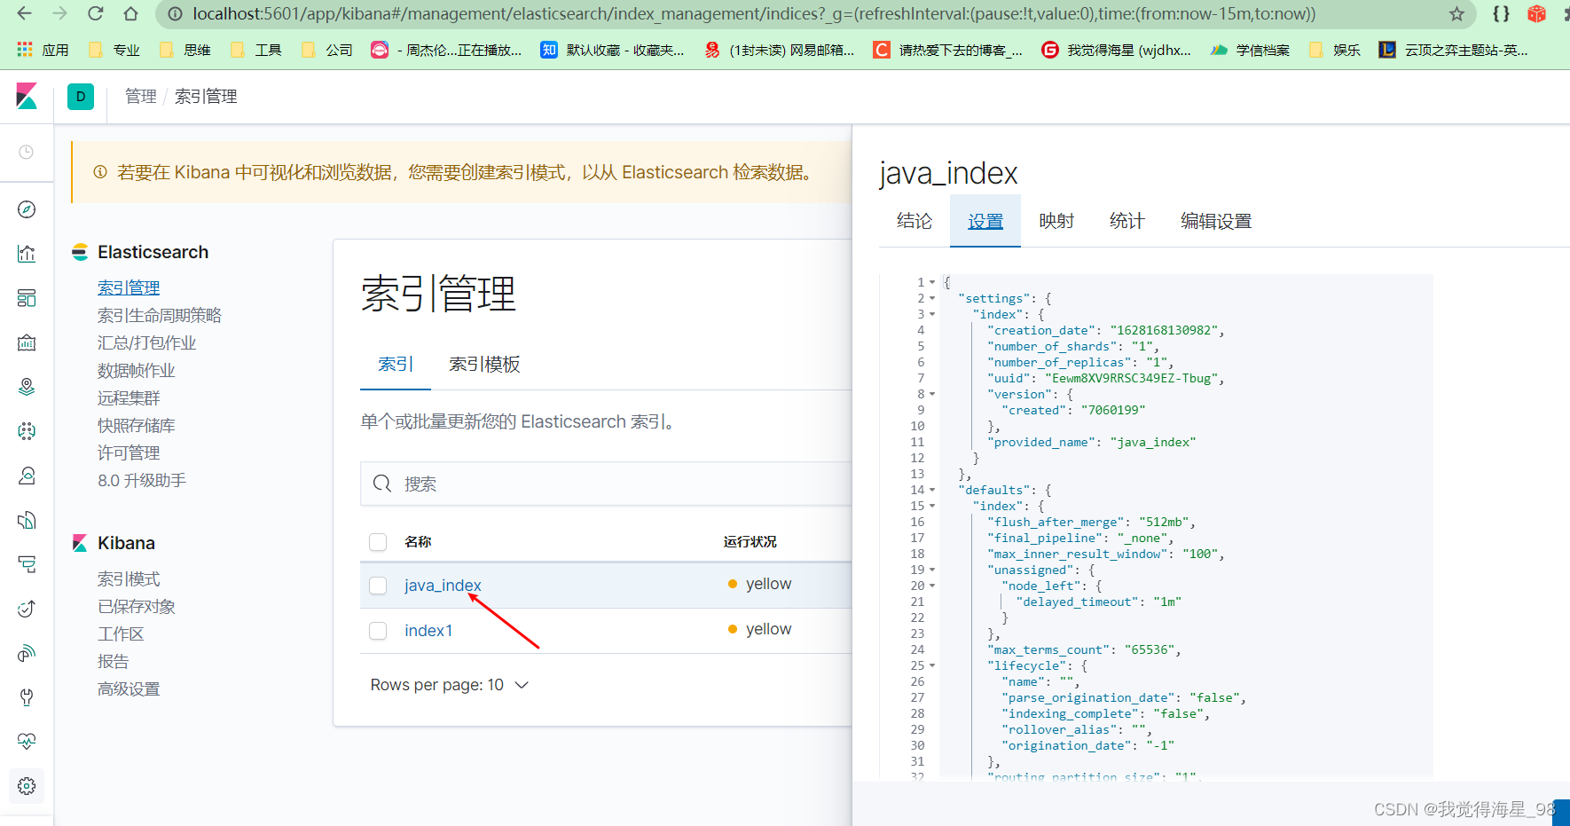
Task: Click the green D space avatar
Action: [x=81, y=96]
